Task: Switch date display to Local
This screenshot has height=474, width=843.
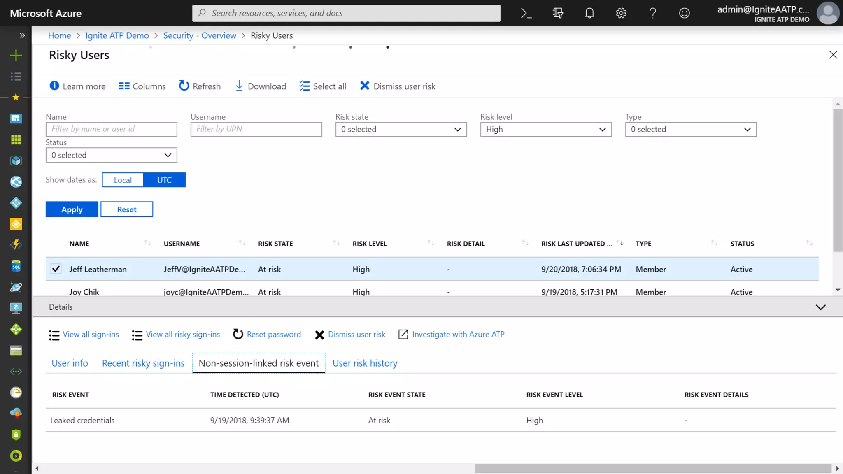Action: coord(123,180)
